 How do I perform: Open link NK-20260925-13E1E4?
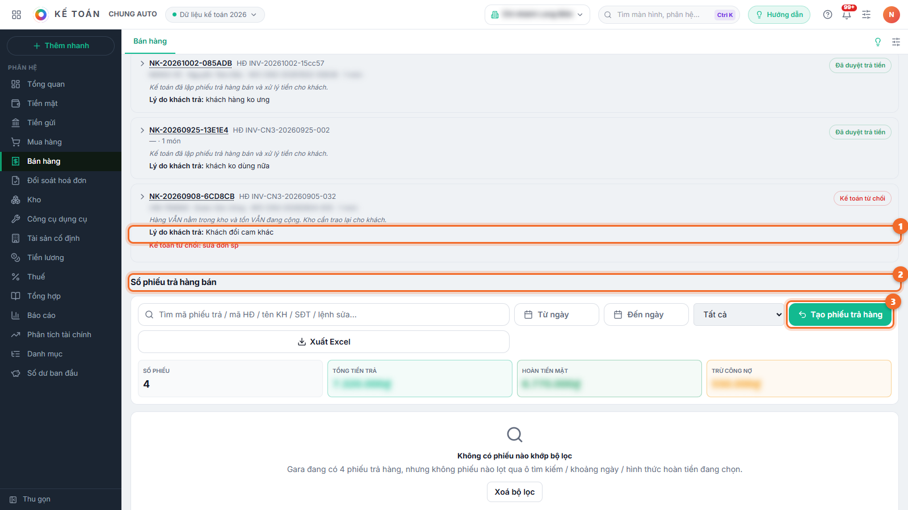[188, 130]
